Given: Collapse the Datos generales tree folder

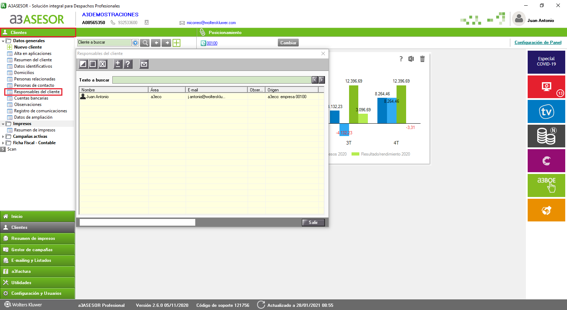Looking at the screenshot, I should point(3,41).
